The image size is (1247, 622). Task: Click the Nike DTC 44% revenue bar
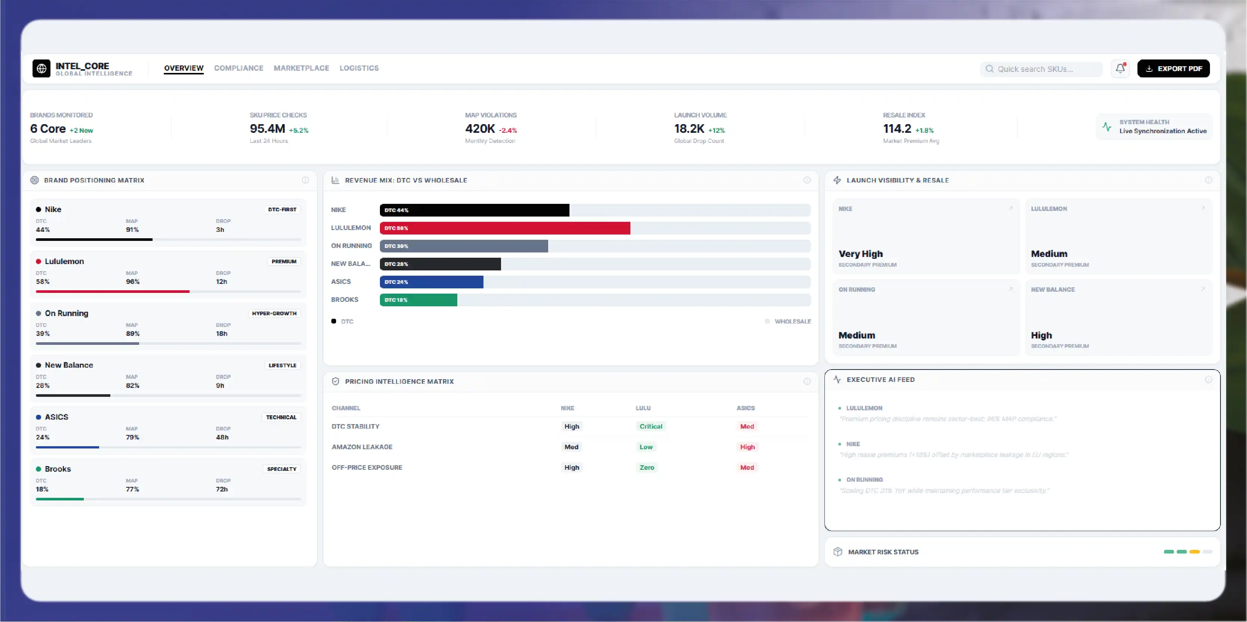(x=474, y=210)
